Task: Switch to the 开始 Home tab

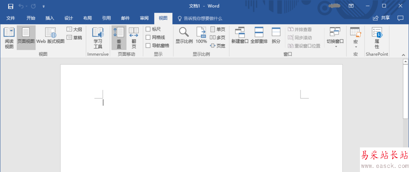Action: [x=31, y=18]
